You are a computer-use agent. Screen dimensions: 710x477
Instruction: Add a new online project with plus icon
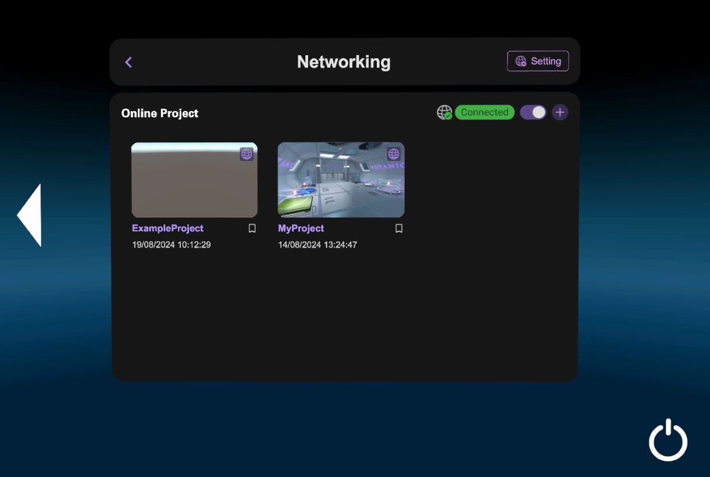coord(560,112)
